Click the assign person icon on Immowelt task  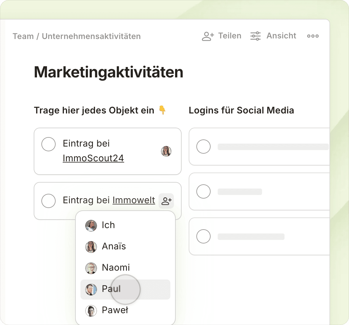pyautogui.click(x=166, y=201)
